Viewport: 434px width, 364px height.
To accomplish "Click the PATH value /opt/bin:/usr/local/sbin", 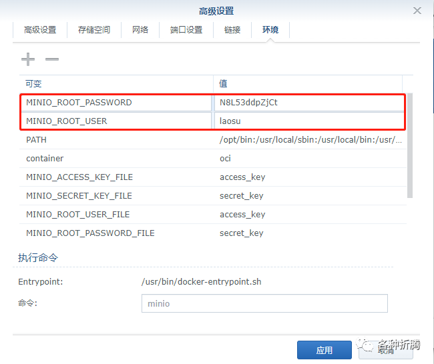I will point(310,140).
